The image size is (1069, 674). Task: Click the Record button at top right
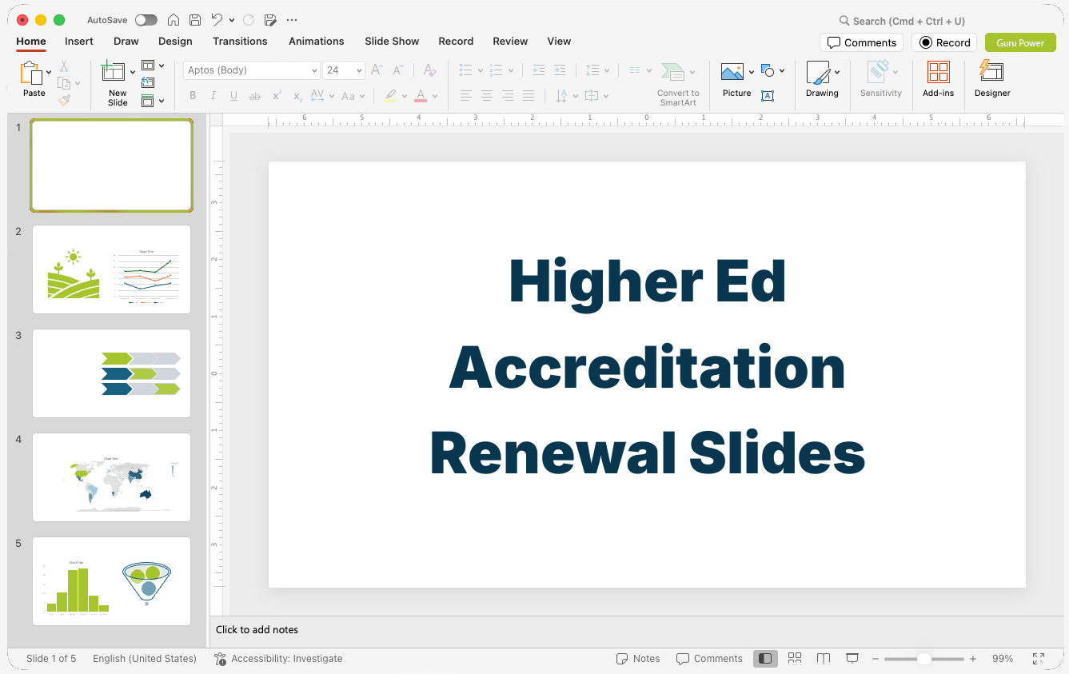pyautogui.click(x=944, y=42)
